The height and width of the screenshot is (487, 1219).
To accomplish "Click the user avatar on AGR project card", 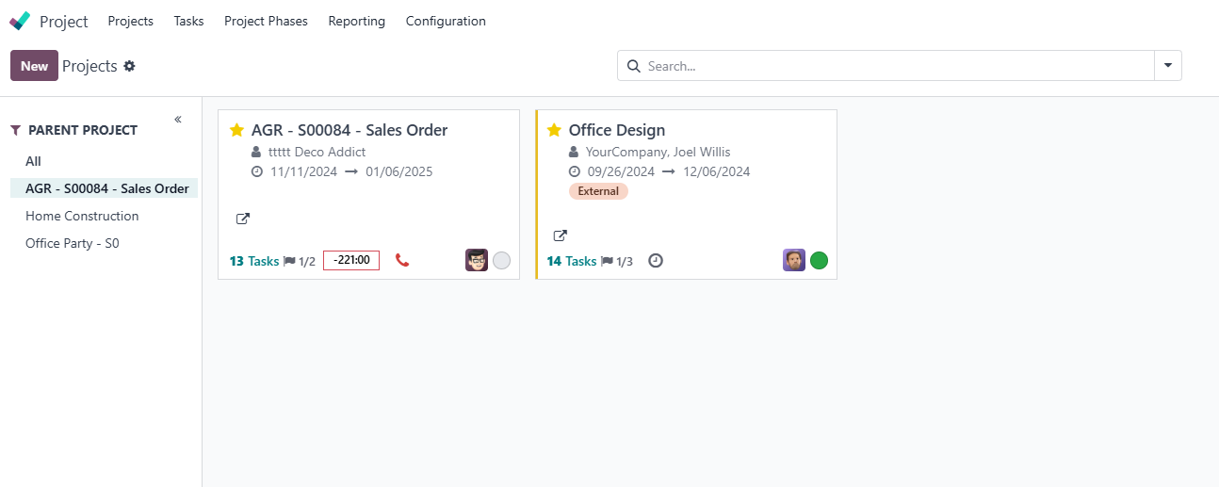I will (x=477, y=260).
